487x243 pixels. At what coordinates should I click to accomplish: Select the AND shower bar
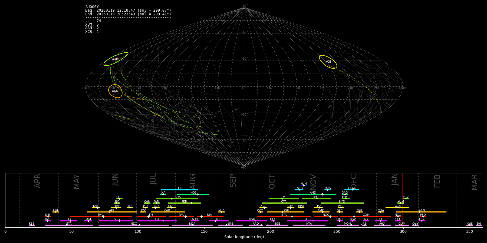(313, 194)
